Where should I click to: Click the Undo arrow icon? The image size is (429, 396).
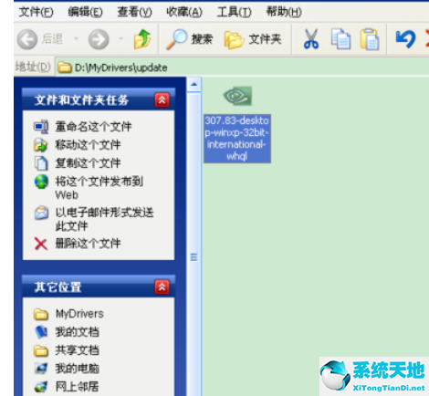coord(405,39)
